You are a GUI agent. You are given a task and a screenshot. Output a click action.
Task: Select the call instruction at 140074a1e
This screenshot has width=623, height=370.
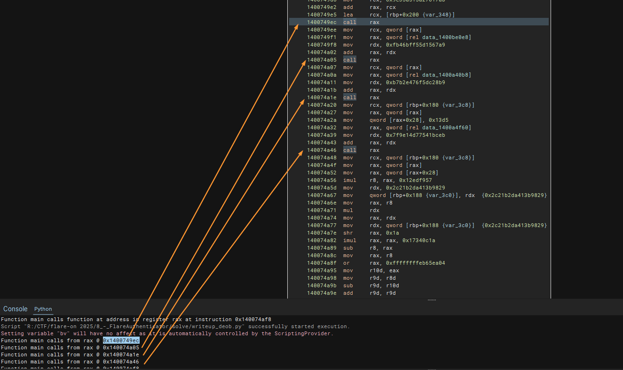click(x=349, y=97)
